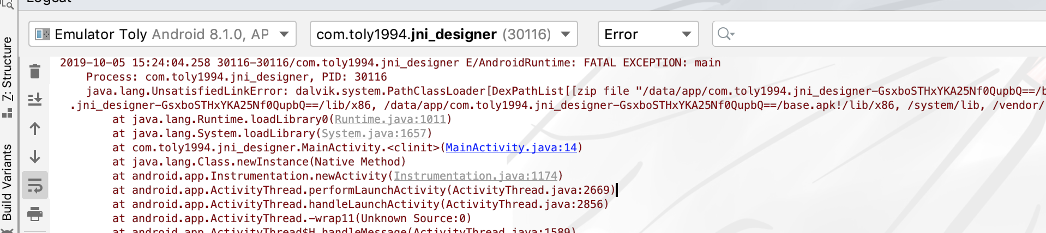
Task: Click the Process PID: 30116 line
Action: click(x=236, y=77)
